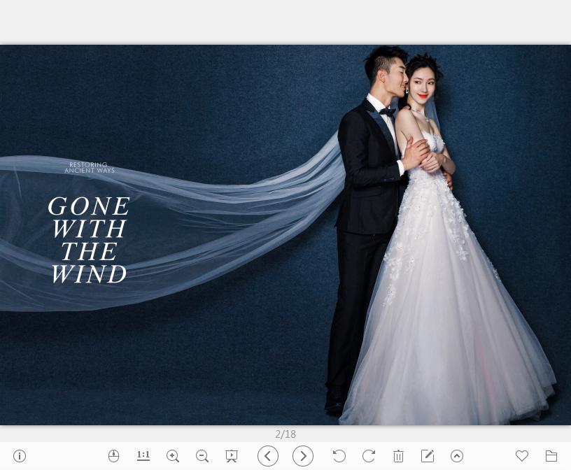Show image at 1:1 actual size
The height and width of the screenshot is (470, 571).
tap(143, 455)
